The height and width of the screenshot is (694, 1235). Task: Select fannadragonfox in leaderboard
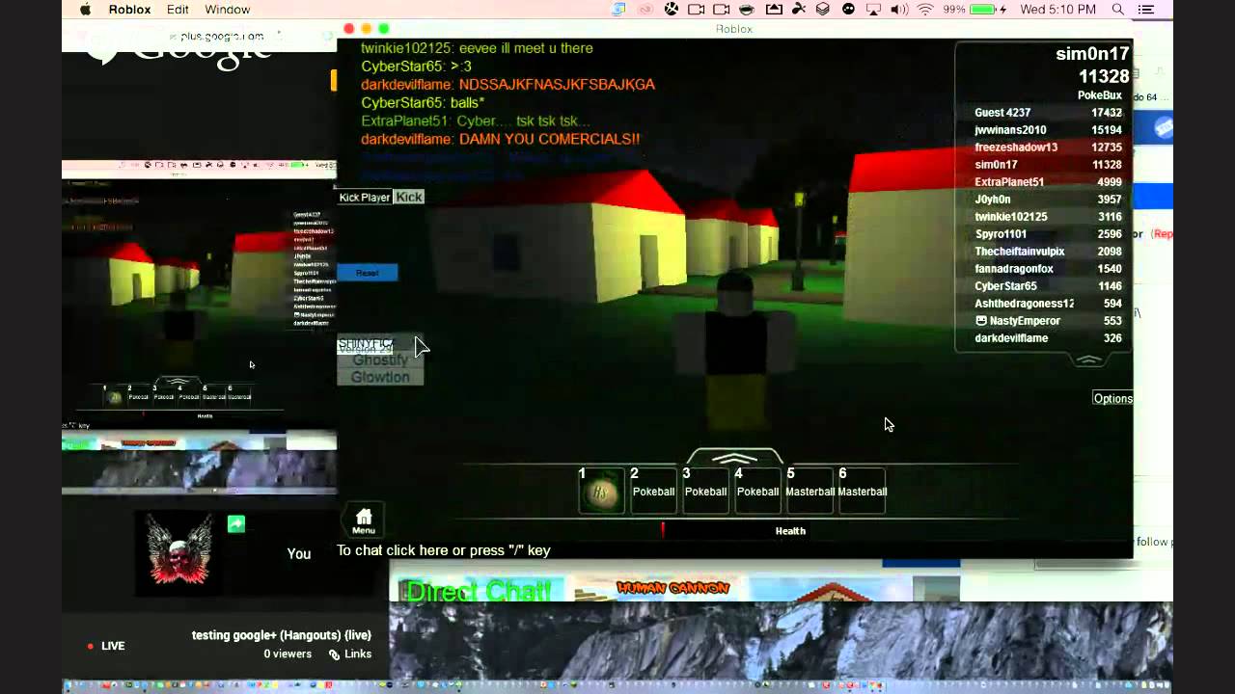1048,269
